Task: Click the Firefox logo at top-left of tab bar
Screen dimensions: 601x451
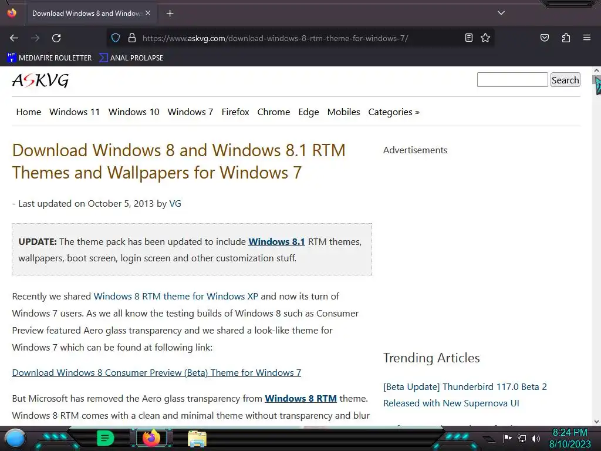Action: (12, 13)
